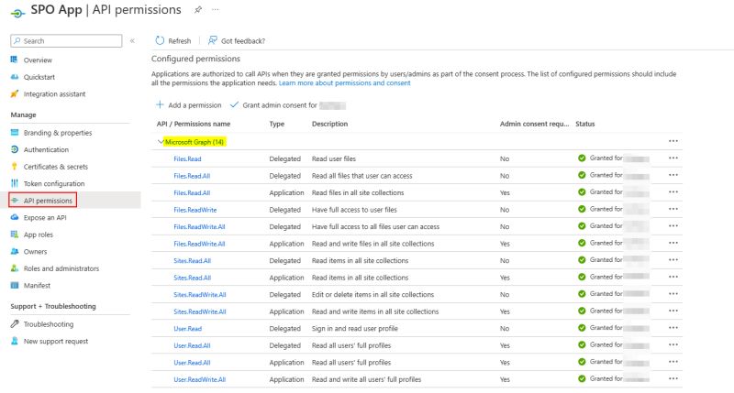734x393 pixels.
Task: Open Certificates & secrets page
Action: (56, 167)
